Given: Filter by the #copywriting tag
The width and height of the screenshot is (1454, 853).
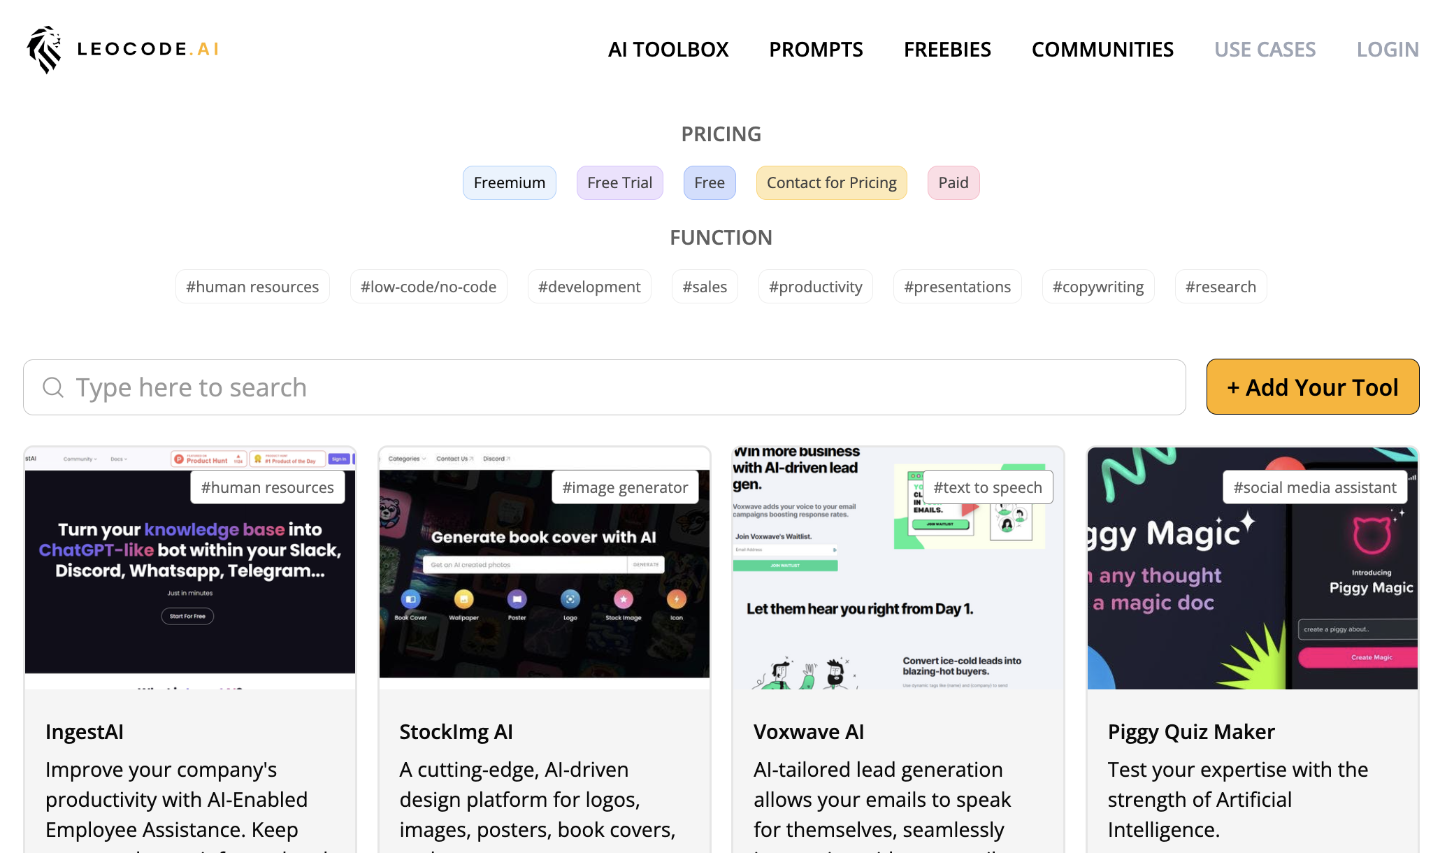Looking at the screenshot, I should coord(1097,287).
